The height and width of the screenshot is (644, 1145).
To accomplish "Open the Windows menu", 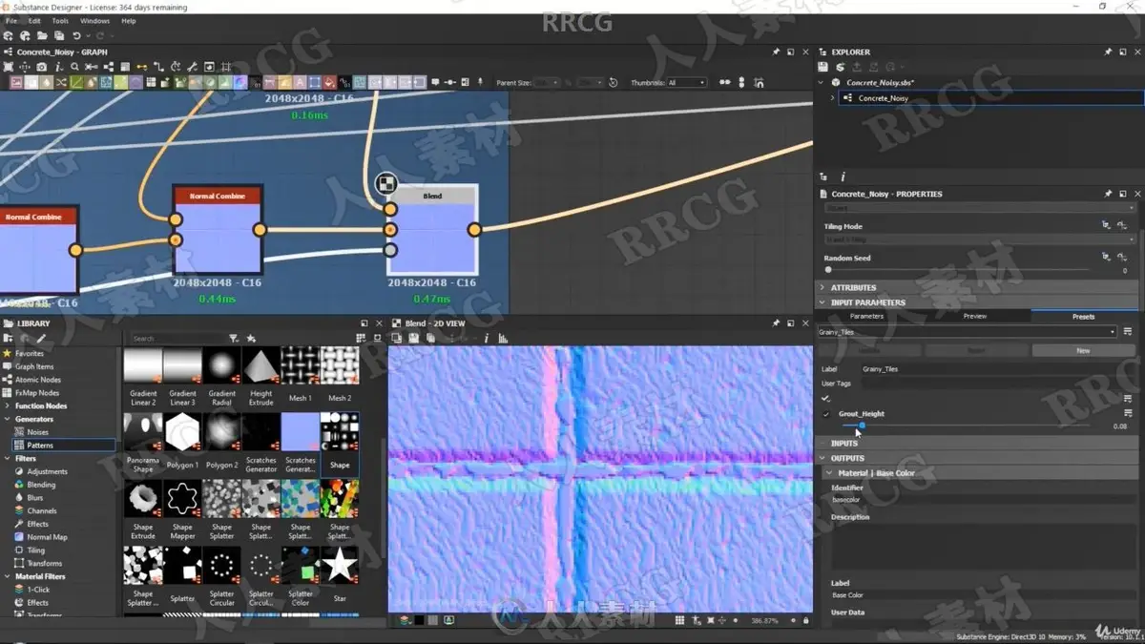I will [94, 20].
